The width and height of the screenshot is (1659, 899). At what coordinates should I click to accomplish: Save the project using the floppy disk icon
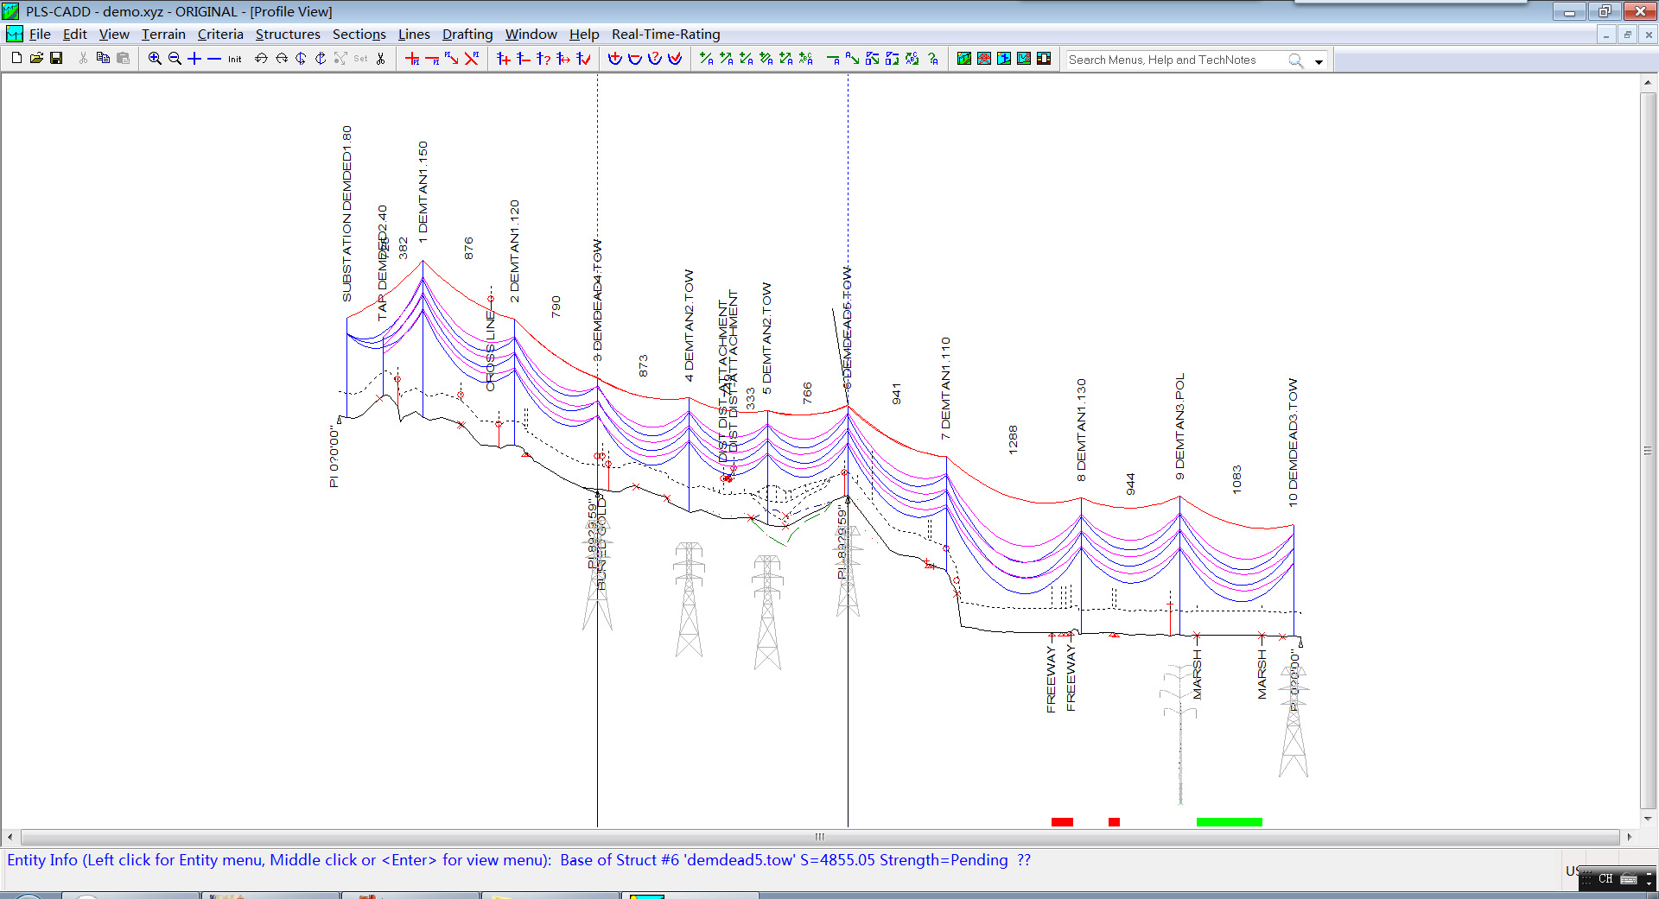pos(56,59)
